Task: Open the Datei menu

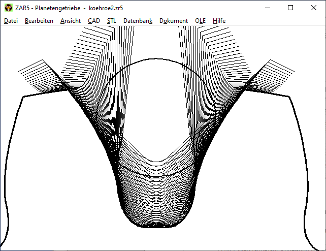Action: click(11, 21)
